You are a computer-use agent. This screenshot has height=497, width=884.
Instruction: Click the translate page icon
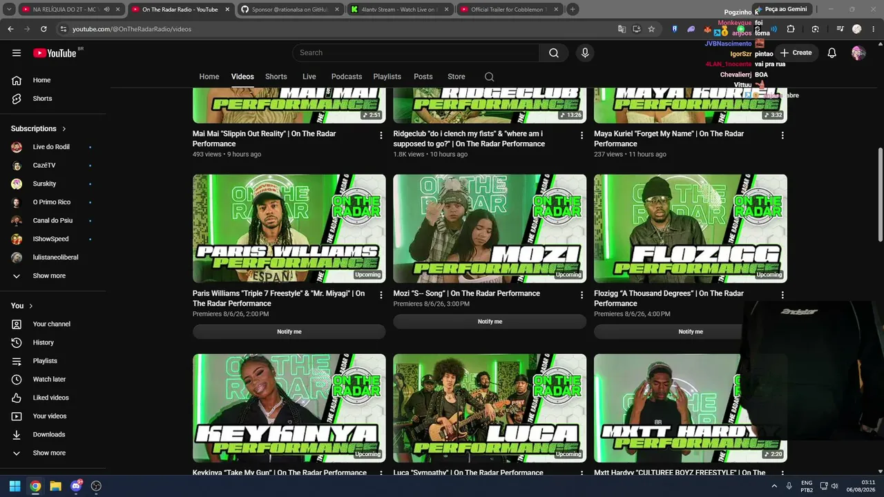click(x=622, y=29)
